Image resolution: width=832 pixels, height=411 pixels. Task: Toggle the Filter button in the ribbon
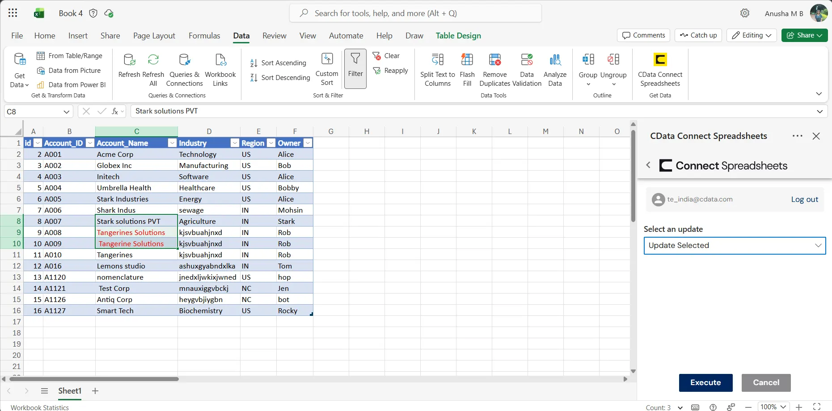point(355,69)
